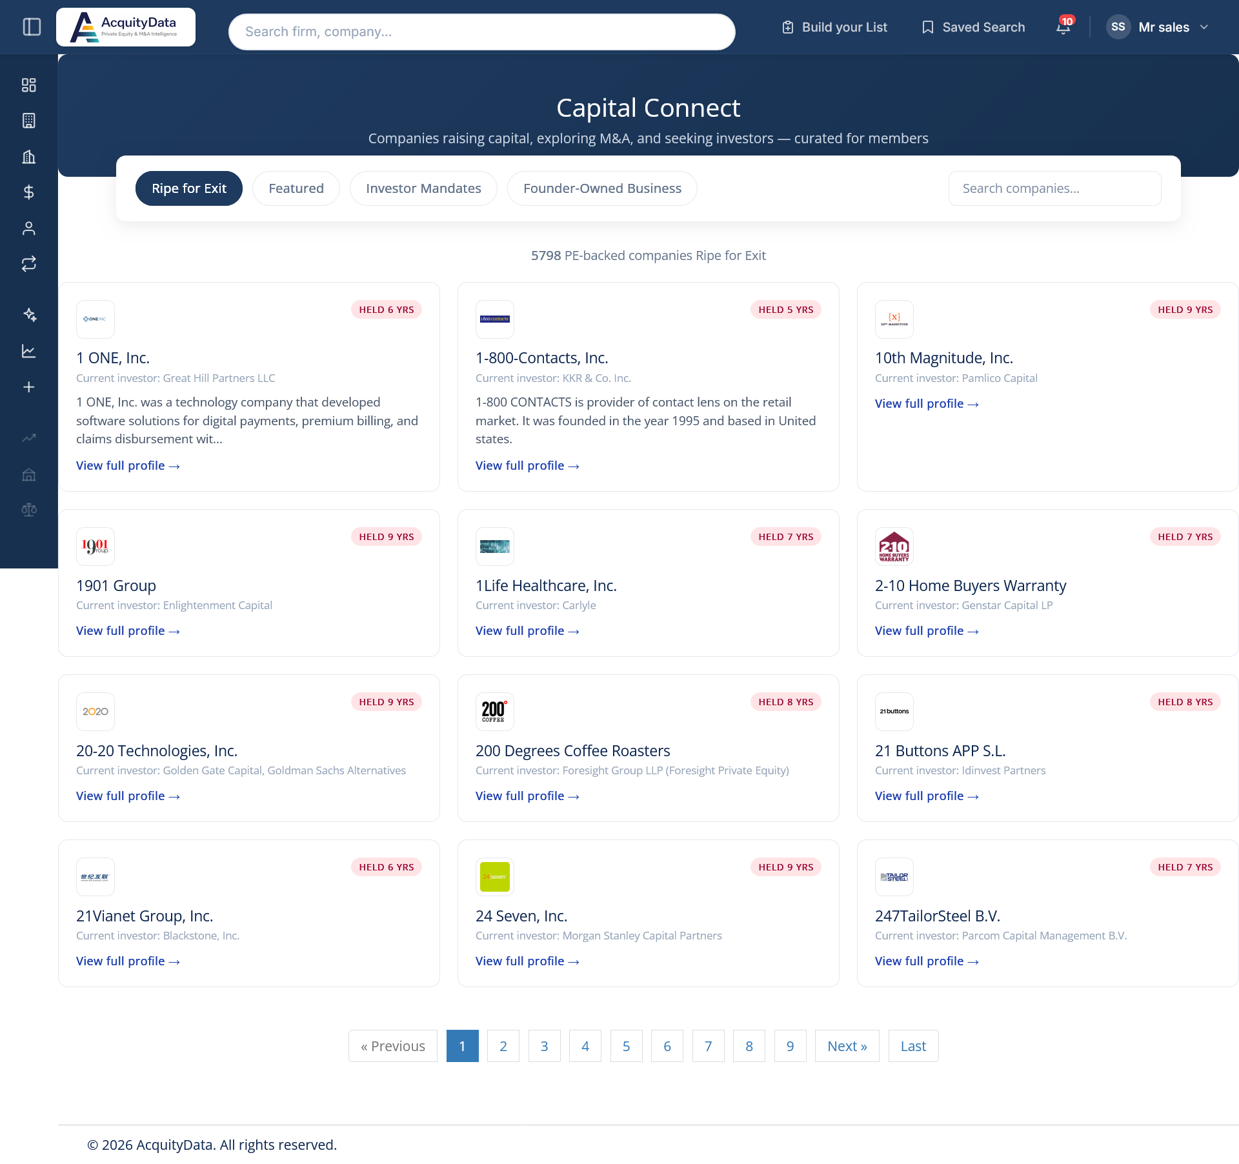Click HELD 8 YRS badge on 21 Buttons
Image resolution: width=1239 pixels, height=1164 pixels.
(1185, 702)
